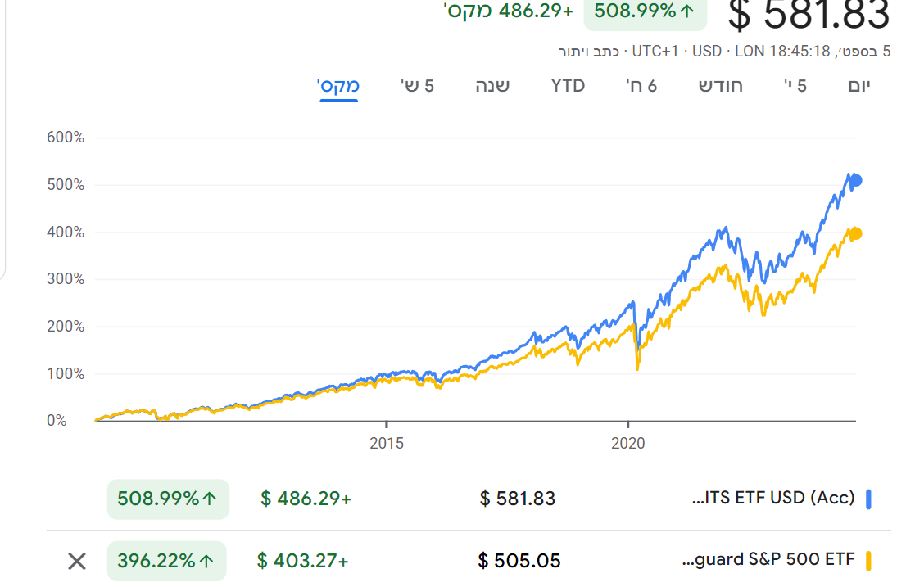Select the שנה (1 year) range tab
This screenshot has height=587, width=906.
click(x=492, y=85)
